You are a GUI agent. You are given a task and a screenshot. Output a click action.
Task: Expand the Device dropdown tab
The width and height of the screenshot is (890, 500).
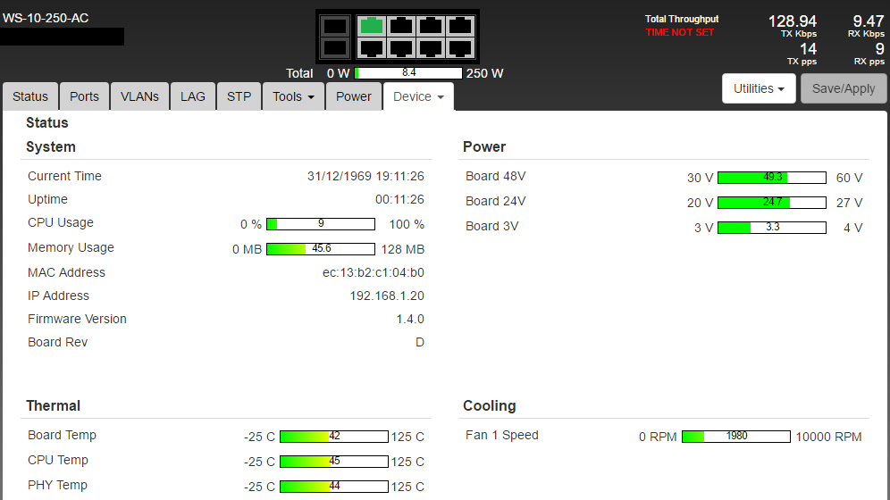[418, 96]
